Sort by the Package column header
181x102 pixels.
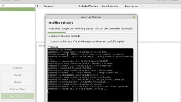coord(48,6)
